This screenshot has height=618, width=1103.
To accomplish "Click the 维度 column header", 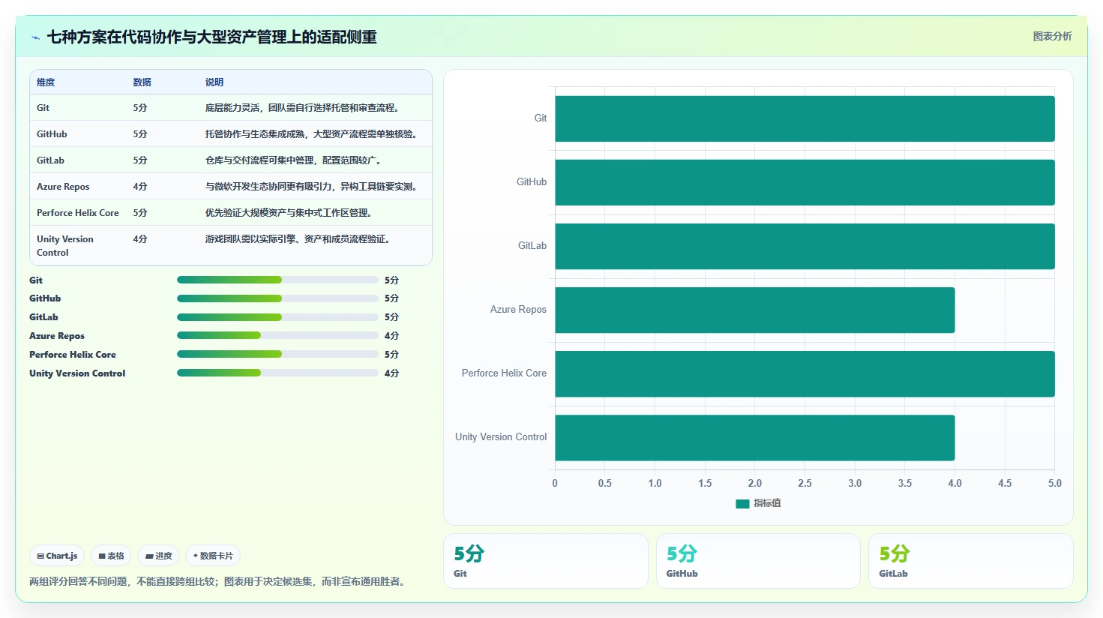I will coord(46,82).
